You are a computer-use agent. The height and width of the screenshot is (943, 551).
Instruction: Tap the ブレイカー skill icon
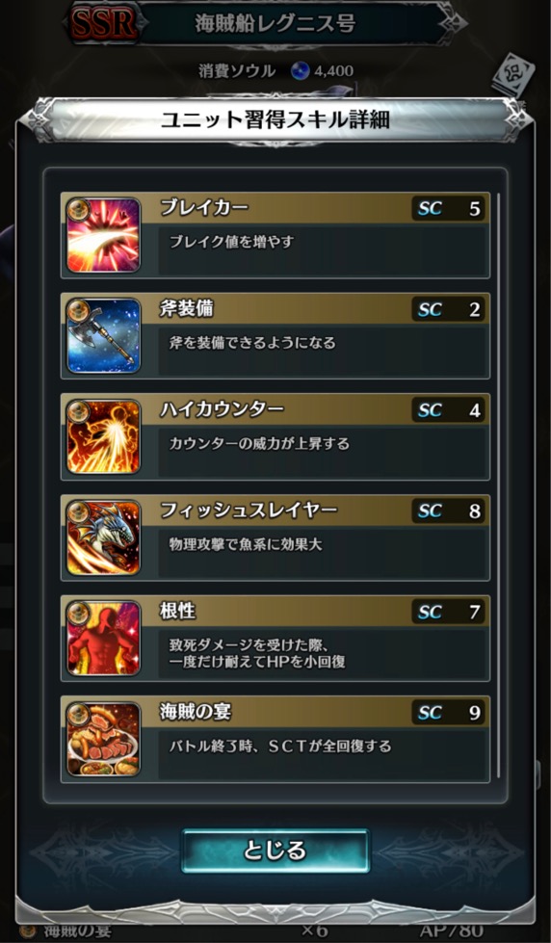[x=103, y=235]
